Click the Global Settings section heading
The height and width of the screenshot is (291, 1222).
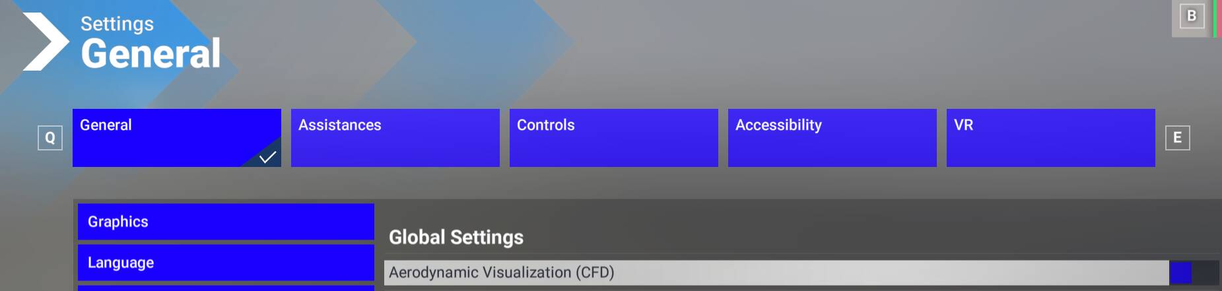click(456, 237)
